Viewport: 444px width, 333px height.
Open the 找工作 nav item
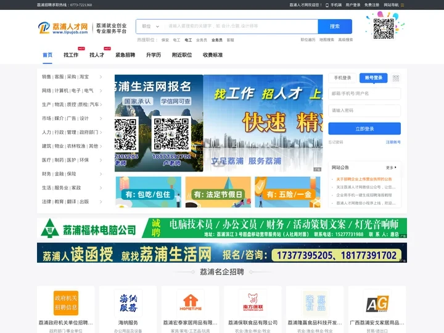point(71,55)
